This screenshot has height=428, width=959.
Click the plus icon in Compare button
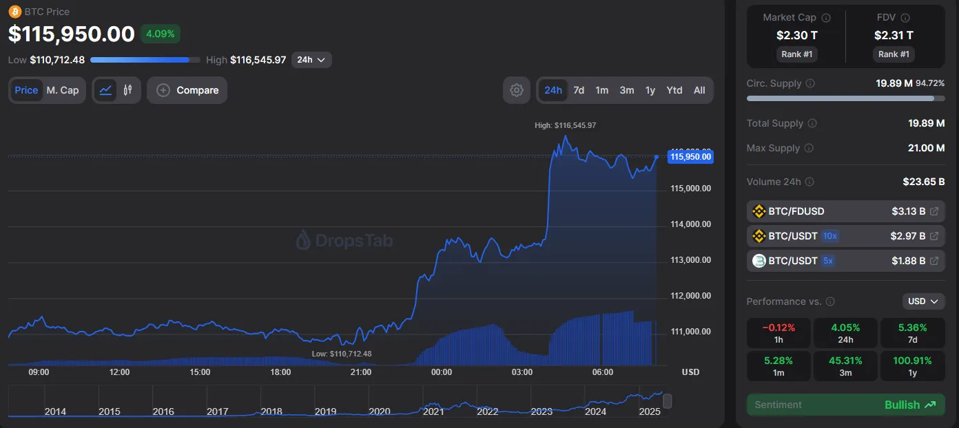click(163, 90)
